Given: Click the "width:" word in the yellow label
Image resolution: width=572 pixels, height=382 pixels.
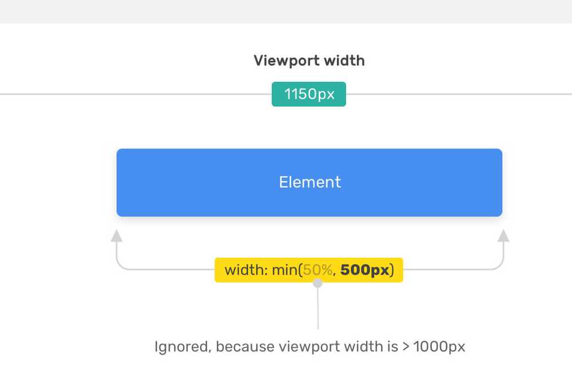Looking at the screenshot, I should [x=246, y=270].
